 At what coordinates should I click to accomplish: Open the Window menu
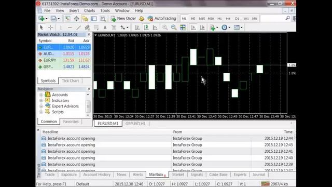[x=122, y=10]
